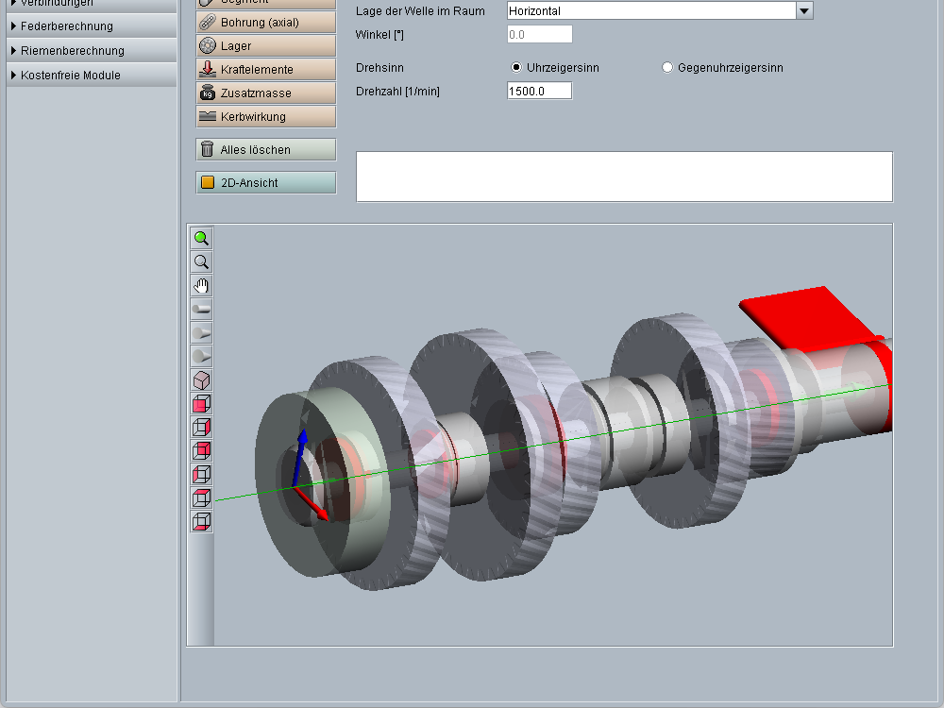Screen dimensions: 944x708
Task: Expand the Riemenberechnung section
Action: (72, 51)
